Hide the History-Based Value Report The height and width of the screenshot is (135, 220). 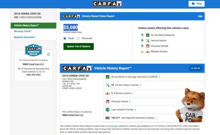[x=200, y=16]
